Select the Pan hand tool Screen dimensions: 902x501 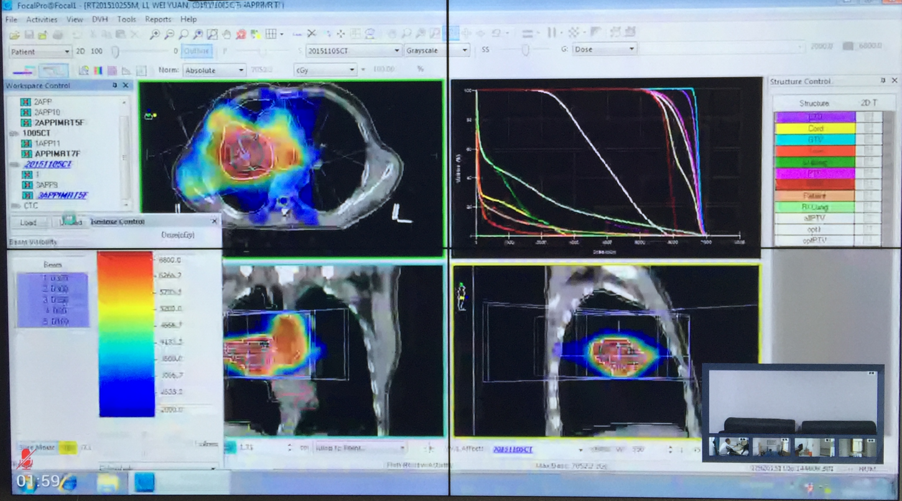226,35
